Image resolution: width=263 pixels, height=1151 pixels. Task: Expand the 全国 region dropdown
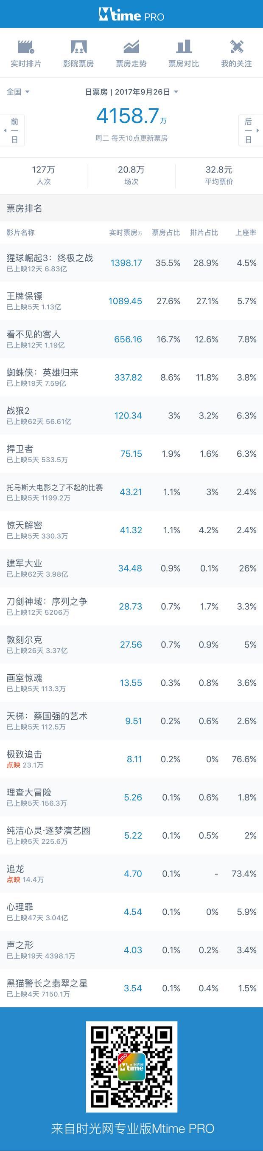pos(18,92)
